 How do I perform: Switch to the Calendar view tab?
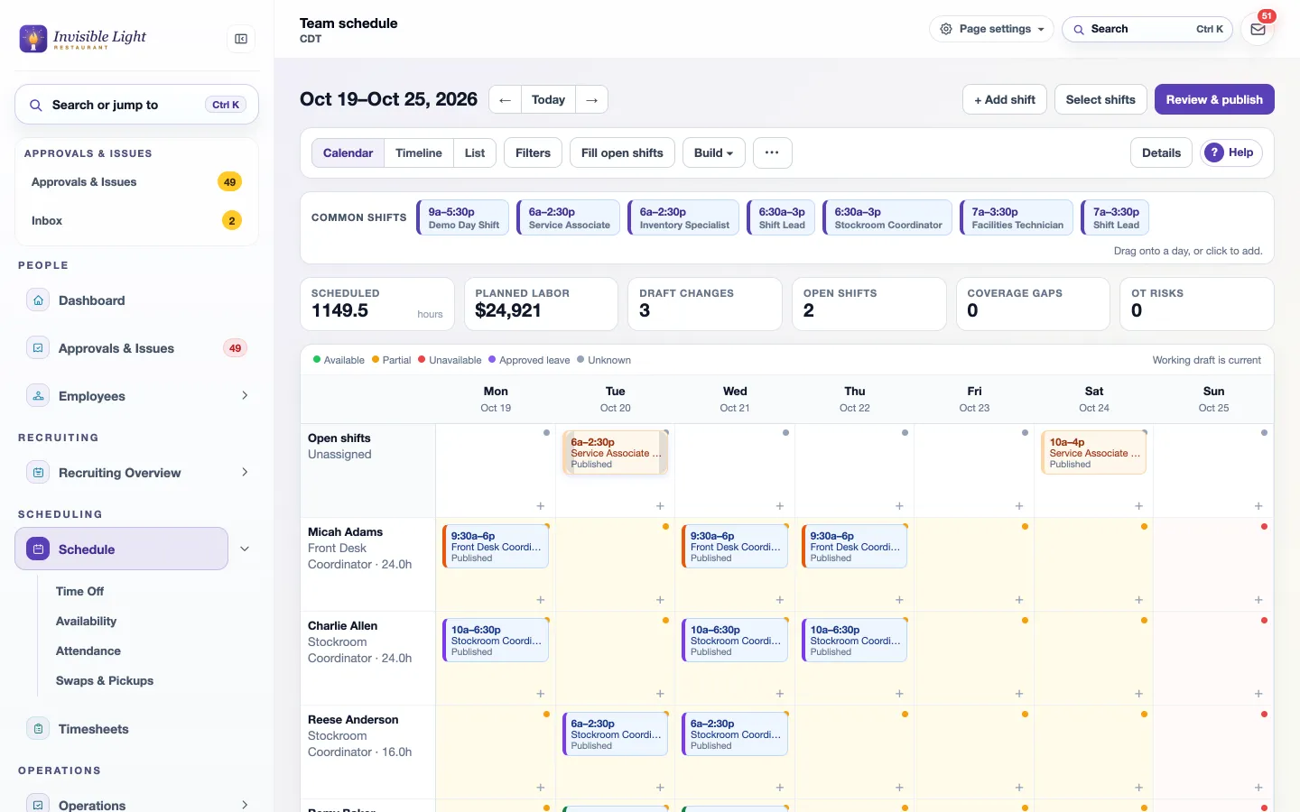348,152
